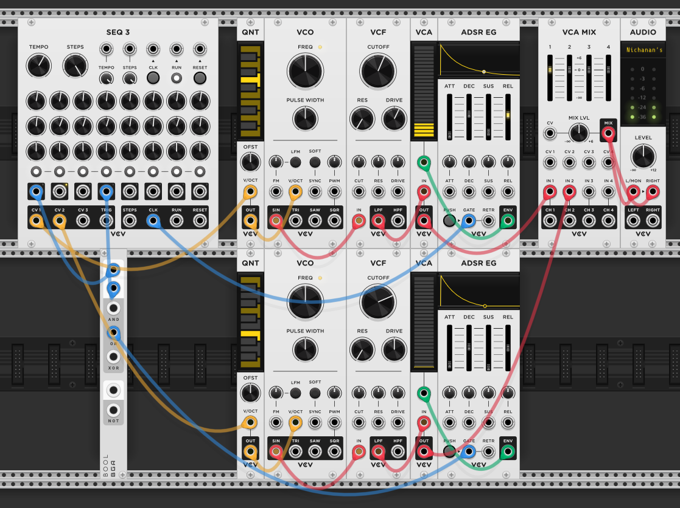Image resolution: width=680 pixels, height=508 pixels.
Task: Click the large DRIVE knob on upper VCF
Action: tap(394, 119)
